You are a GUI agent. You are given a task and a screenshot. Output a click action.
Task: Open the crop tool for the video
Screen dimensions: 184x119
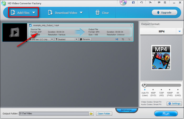click(123, 39)
